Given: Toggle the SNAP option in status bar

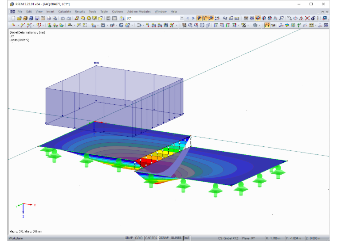Looking at the screenshot, I should point(129,238).
